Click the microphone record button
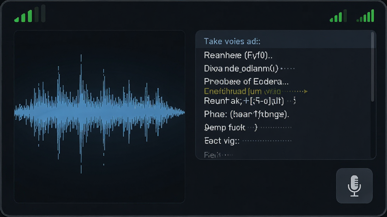The image size is (387, 217). [354, 186]
